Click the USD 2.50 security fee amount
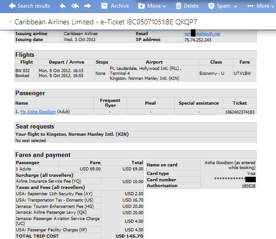The width and height of the screenshot is (276, 239). tap(134, 194)
